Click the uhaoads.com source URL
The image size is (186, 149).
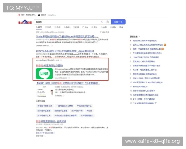(42, 46)
